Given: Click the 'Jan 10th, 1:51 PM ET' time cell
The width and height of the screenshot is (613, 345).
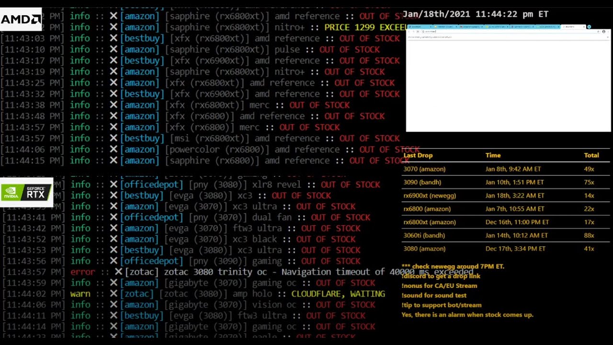Looking at the screenshot, I should click(514, 182).
